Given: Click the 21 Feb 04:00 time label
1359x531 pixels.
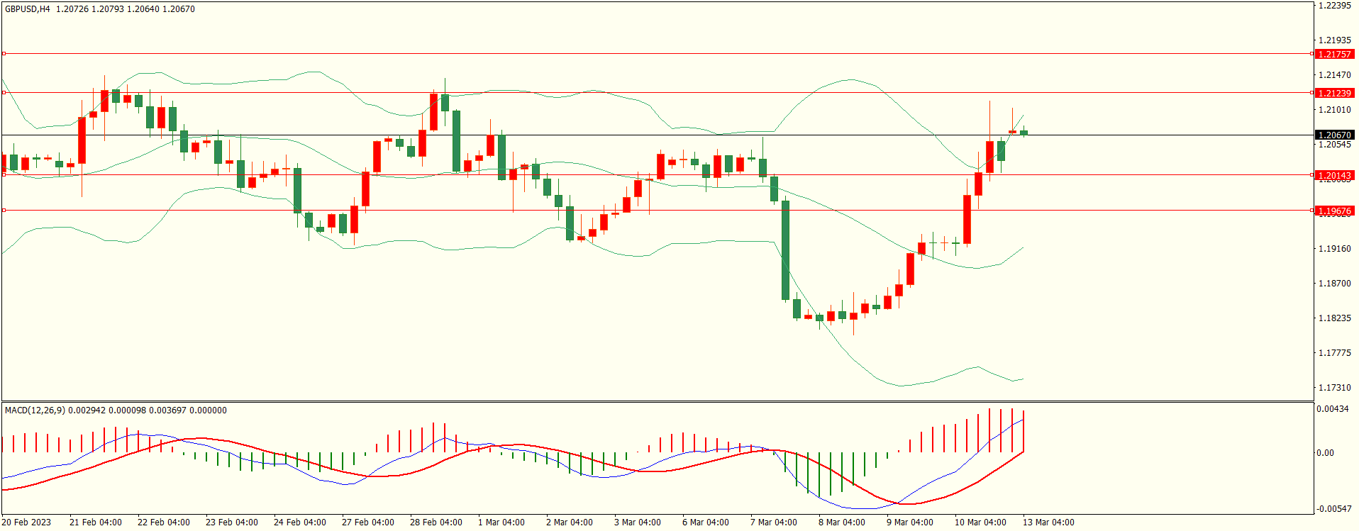Looking at the screenshot, I should pos(96,522).
